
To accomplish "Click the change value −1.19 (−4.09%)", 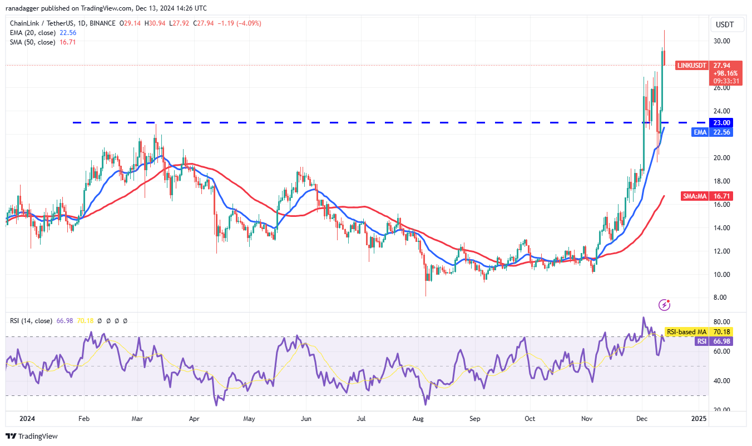I will tap(239, 23).
